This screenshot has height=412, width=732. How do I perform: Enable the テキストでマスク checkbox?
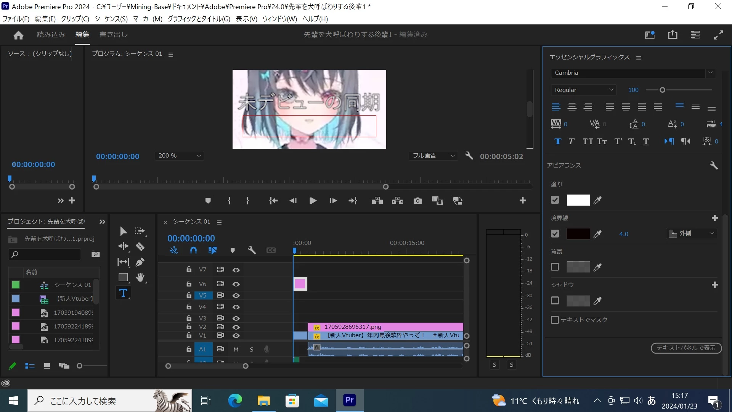(x=555, y=320)
